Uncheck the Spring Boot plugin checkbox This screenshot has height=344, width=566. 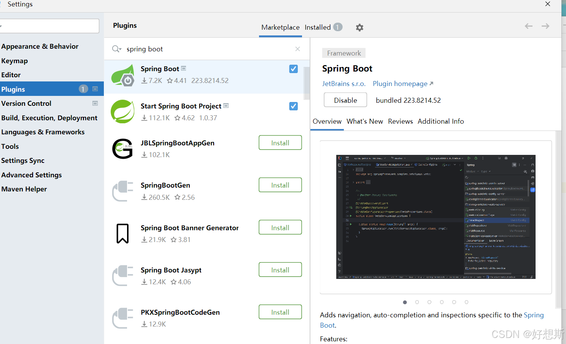pyautogui.click(x=293, y=69)
